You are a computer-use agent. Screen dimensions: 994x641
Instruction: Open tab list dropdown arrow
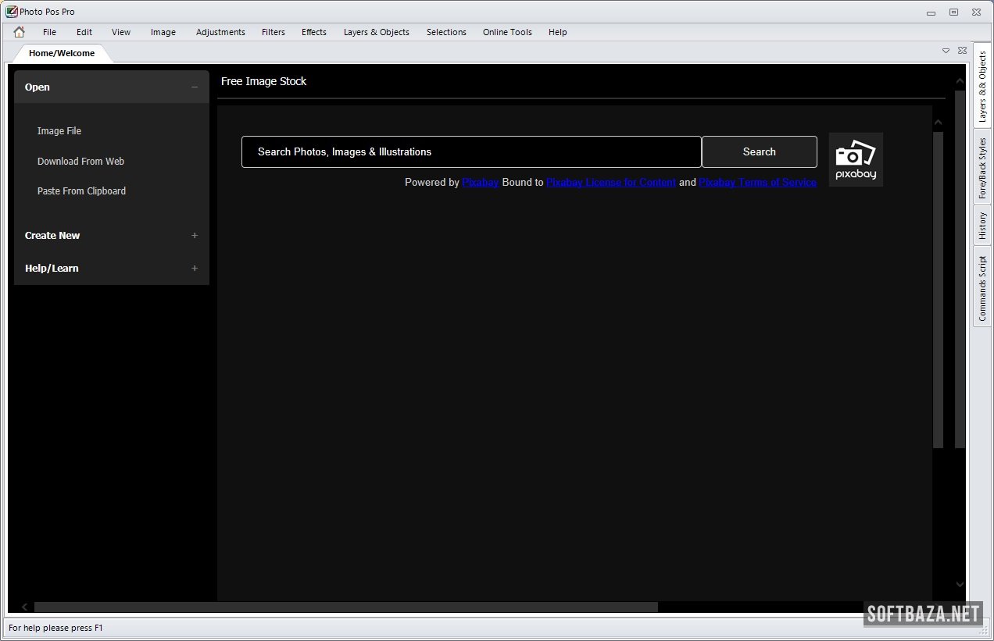tap(946, 51)
